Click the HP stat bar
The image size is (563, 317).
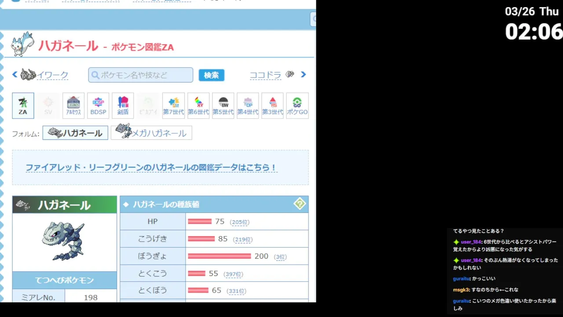pos(200,221)
